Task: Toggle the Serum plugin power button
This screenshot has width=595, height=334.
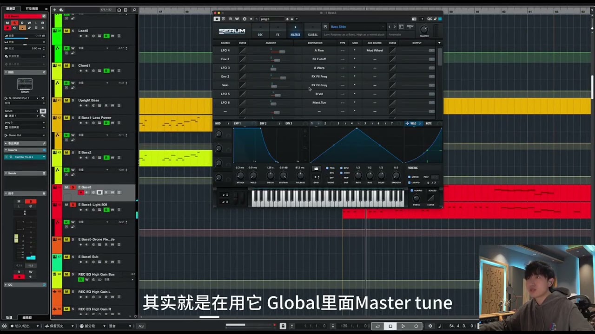Action: coord(217,19)
